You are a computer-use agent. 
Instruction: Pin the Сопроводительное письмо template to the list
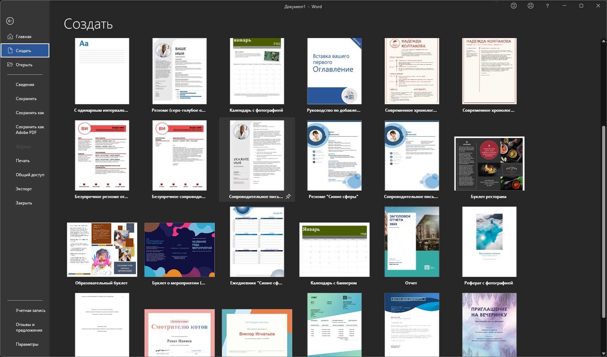point(288,196)
